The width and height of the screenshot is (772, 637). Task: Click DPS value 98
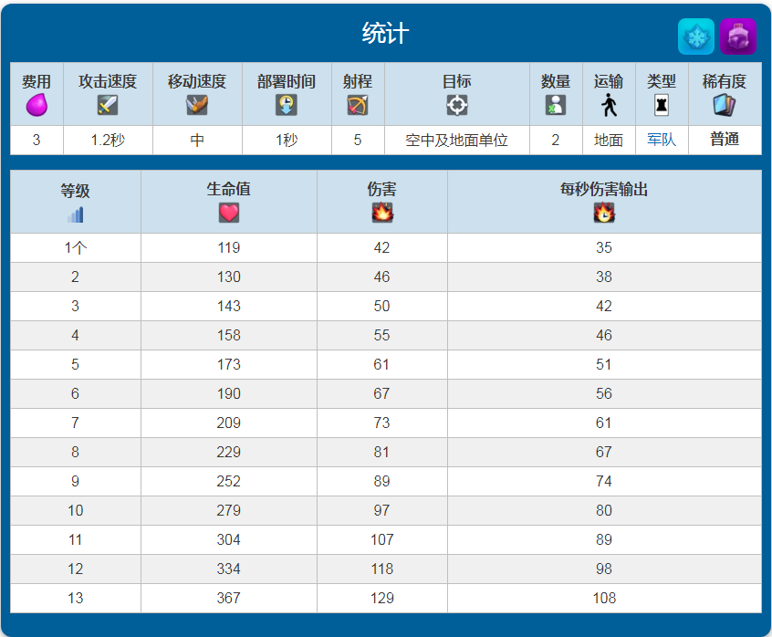pos(604,569)
